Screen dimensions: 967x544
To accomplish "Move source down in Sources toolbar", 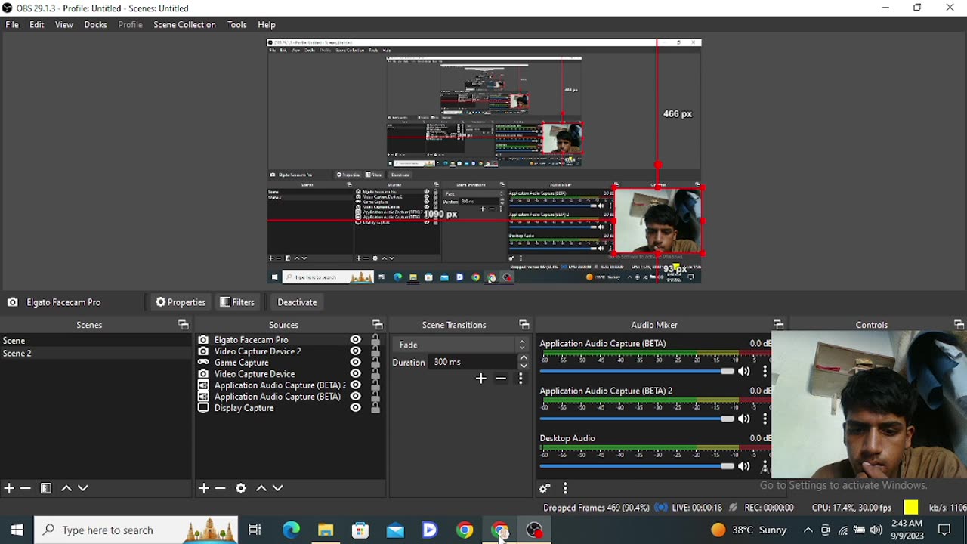I will pyautogui.click(x=278, y=488).
